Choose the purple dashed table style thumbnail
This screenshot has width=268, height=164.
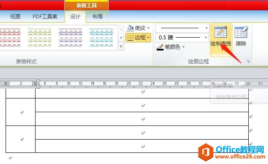(70, 37)
